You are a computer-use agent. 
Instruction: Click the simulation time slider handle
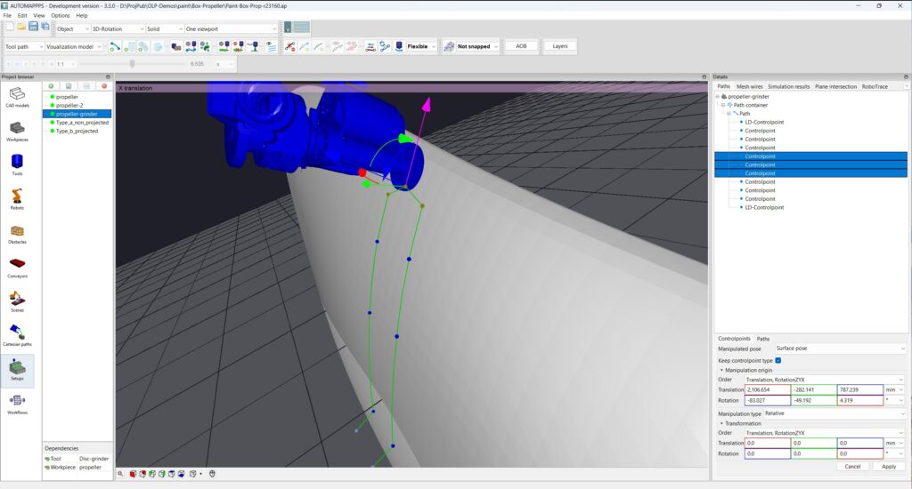pyautogui.click(x=132, y=64)
